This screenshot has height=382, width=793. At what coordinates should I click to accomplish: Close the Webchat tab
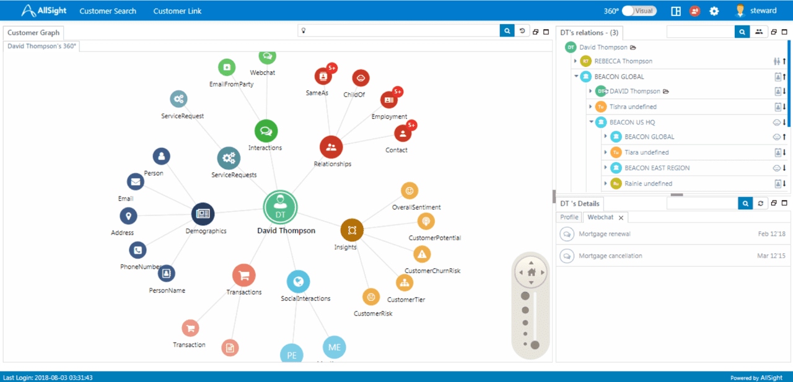pyautogui.click(x=621, y=217)
